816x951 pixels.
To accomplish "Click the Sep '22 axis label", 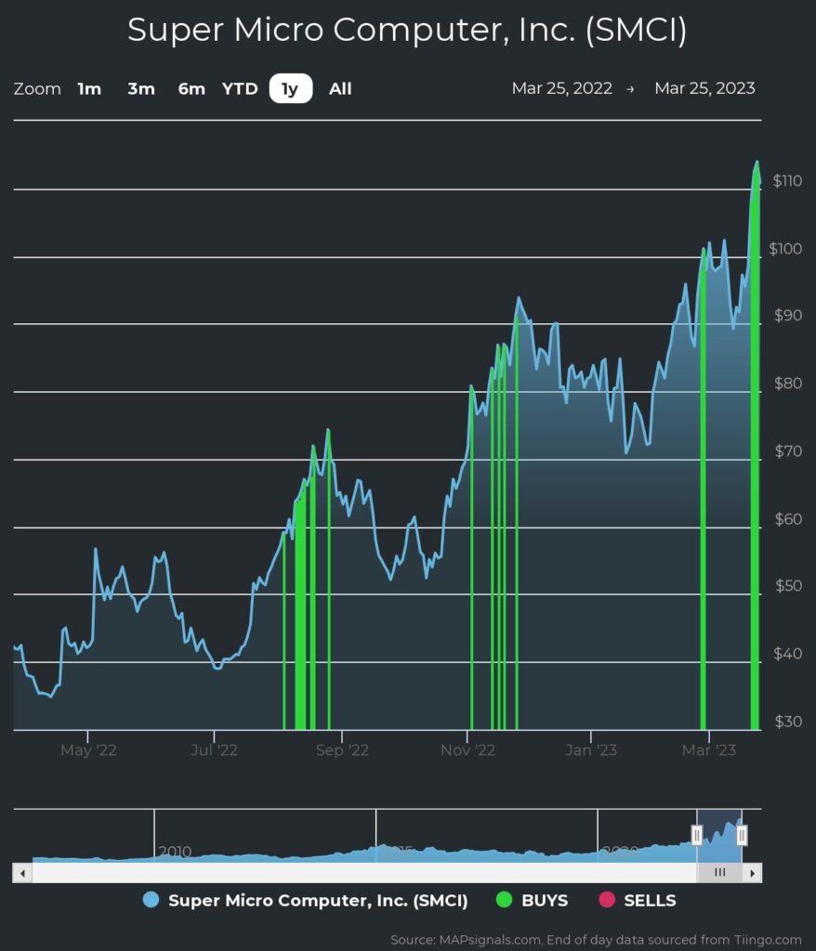I will point(342,750).
